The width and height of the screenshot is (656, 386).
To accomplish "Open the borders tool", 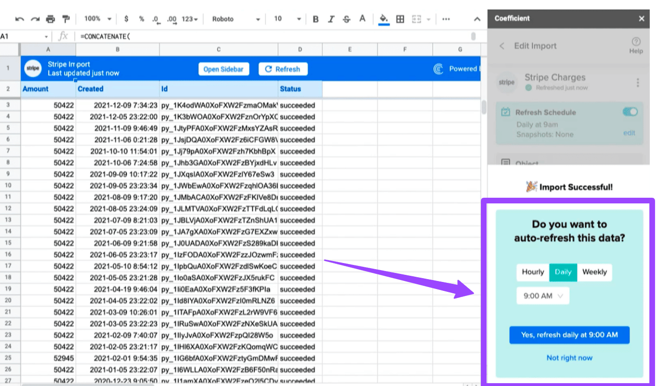I will click(400, 19).
